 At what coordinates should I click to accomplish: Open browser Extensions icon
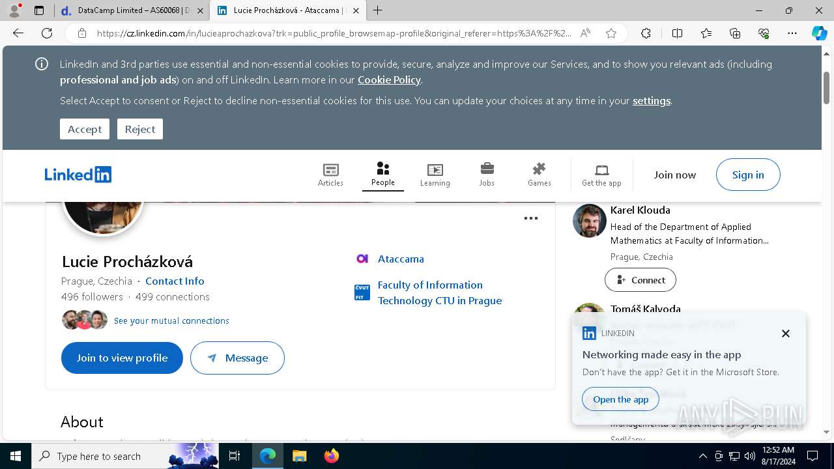click(x=646, y=33)
